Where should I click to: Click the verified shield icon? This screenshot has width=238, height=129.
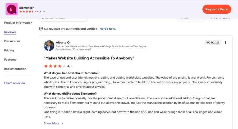(x=41, y=29)
